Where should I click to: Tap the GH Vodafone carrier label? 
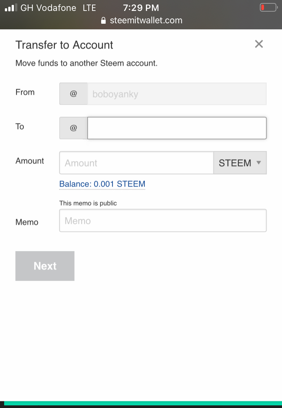[48, 8]
